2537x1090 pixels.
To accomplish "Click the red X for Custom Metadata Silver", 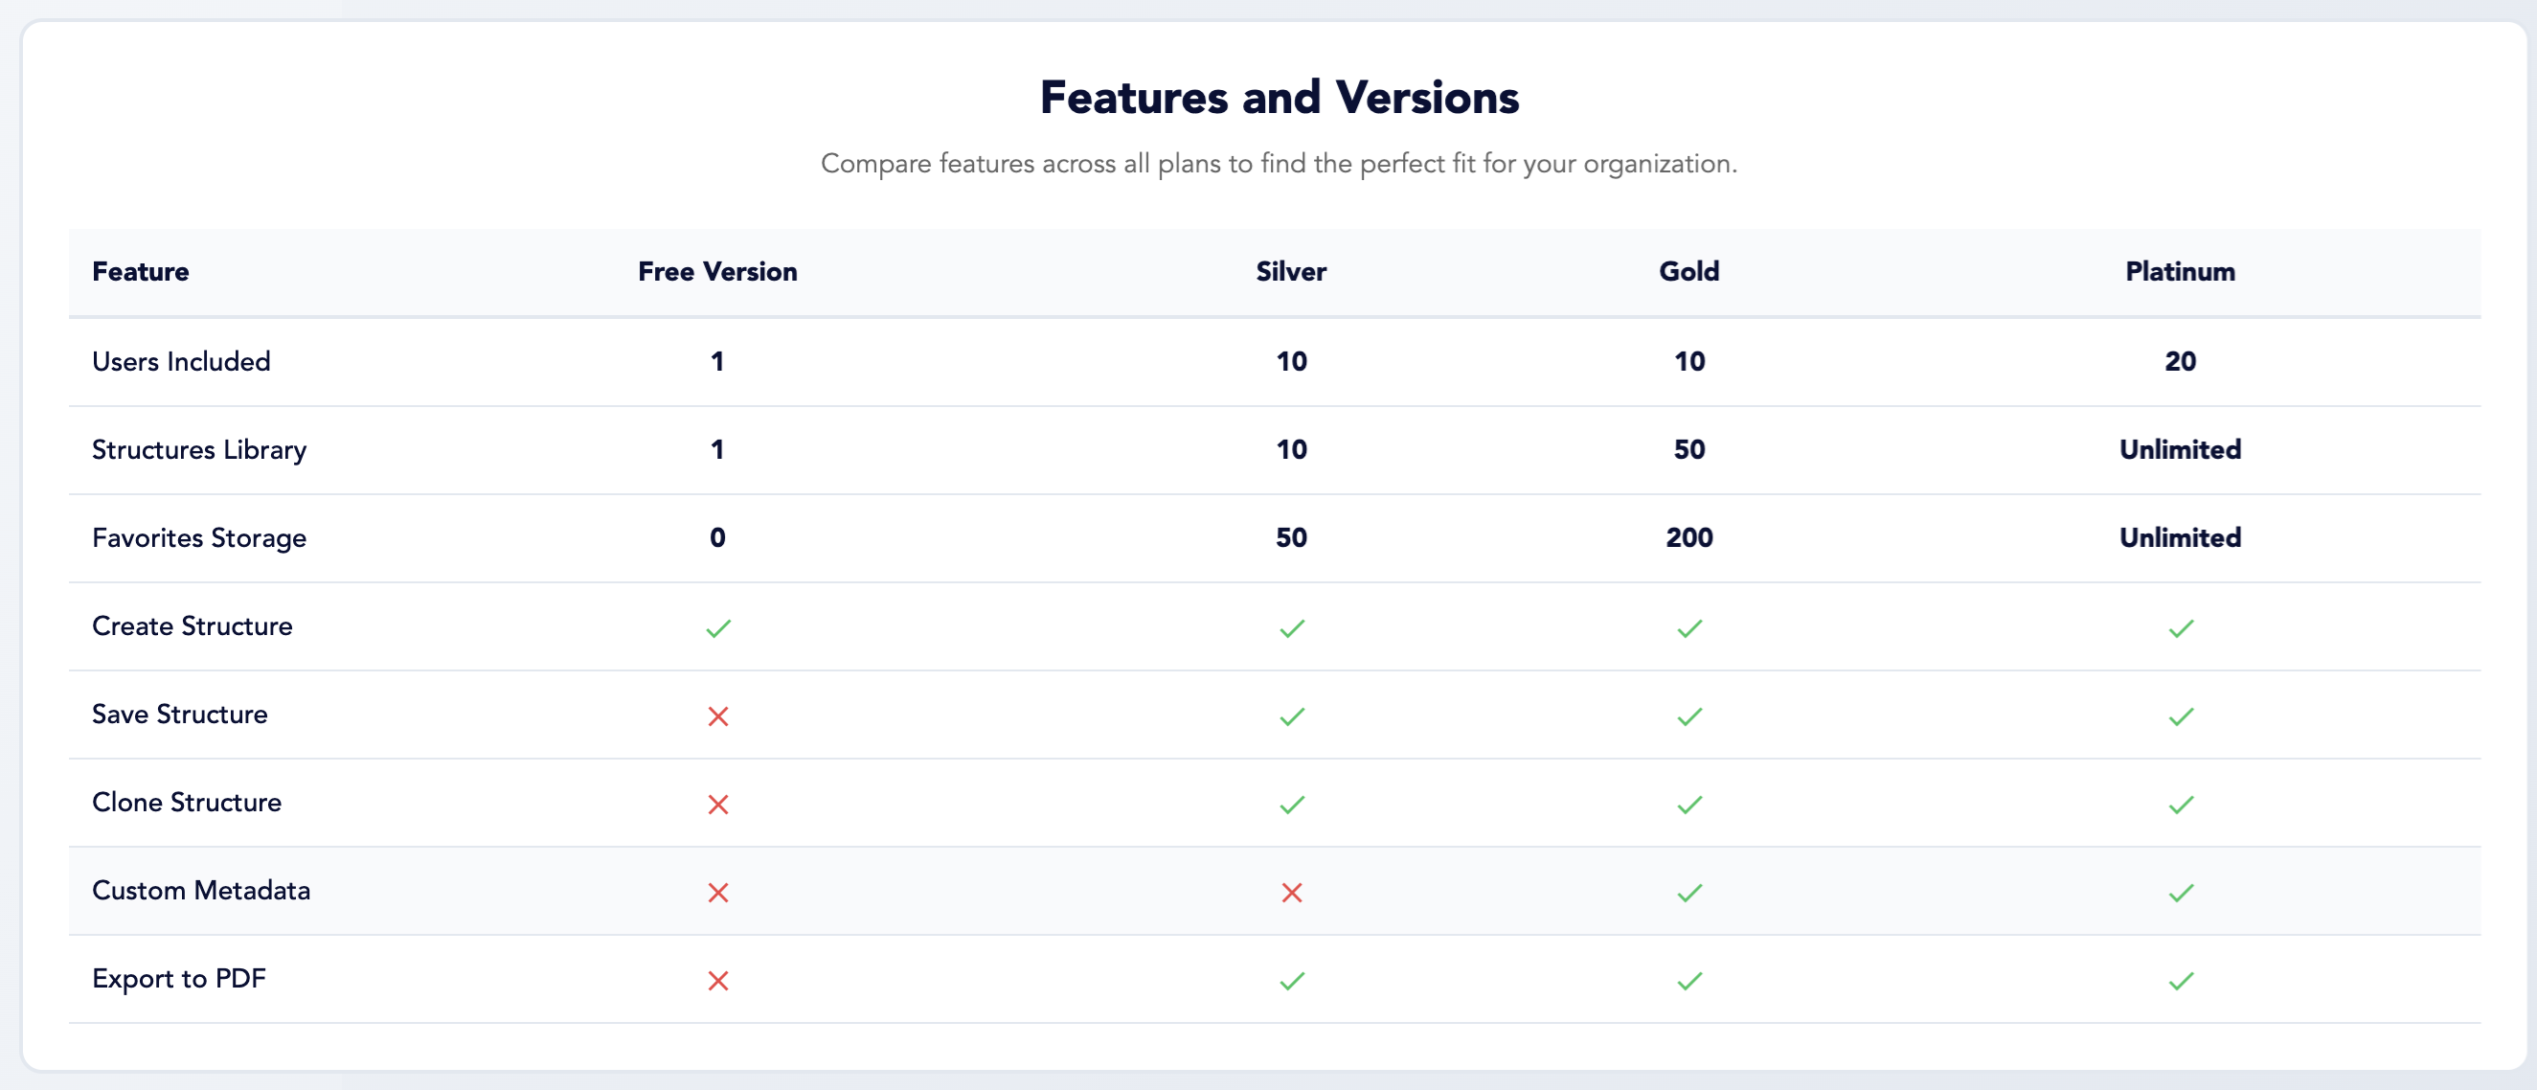I will pos(1291,892).
